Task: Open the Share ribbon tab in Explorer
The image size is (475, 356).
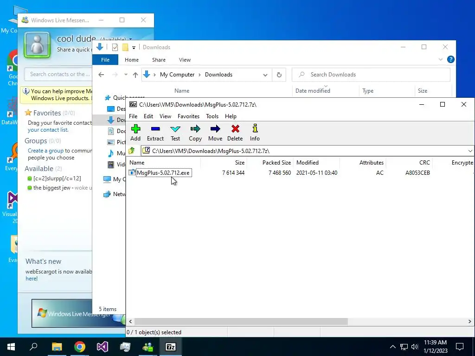Action: click(x=159, y=60)
